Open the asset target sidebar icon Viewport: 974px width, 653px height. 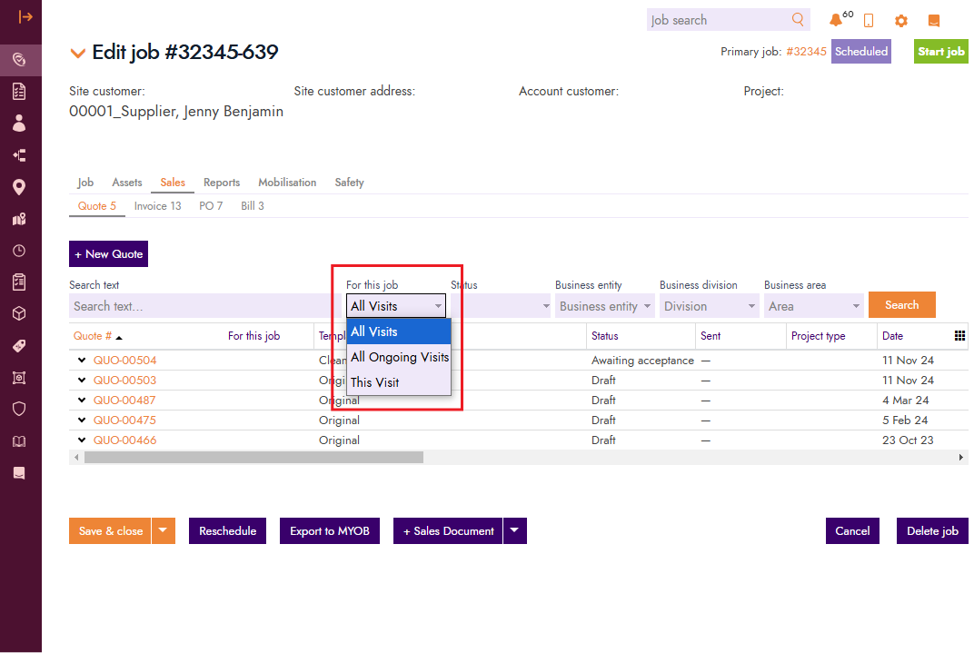point(19,378)
